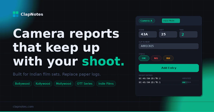
Task: Select the Kollywood tag
Action: click(x=43, y=84)
